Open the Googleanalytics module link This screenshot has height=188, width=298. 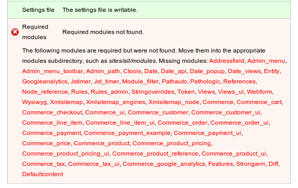pyautogui.click(x=45, y=81)
